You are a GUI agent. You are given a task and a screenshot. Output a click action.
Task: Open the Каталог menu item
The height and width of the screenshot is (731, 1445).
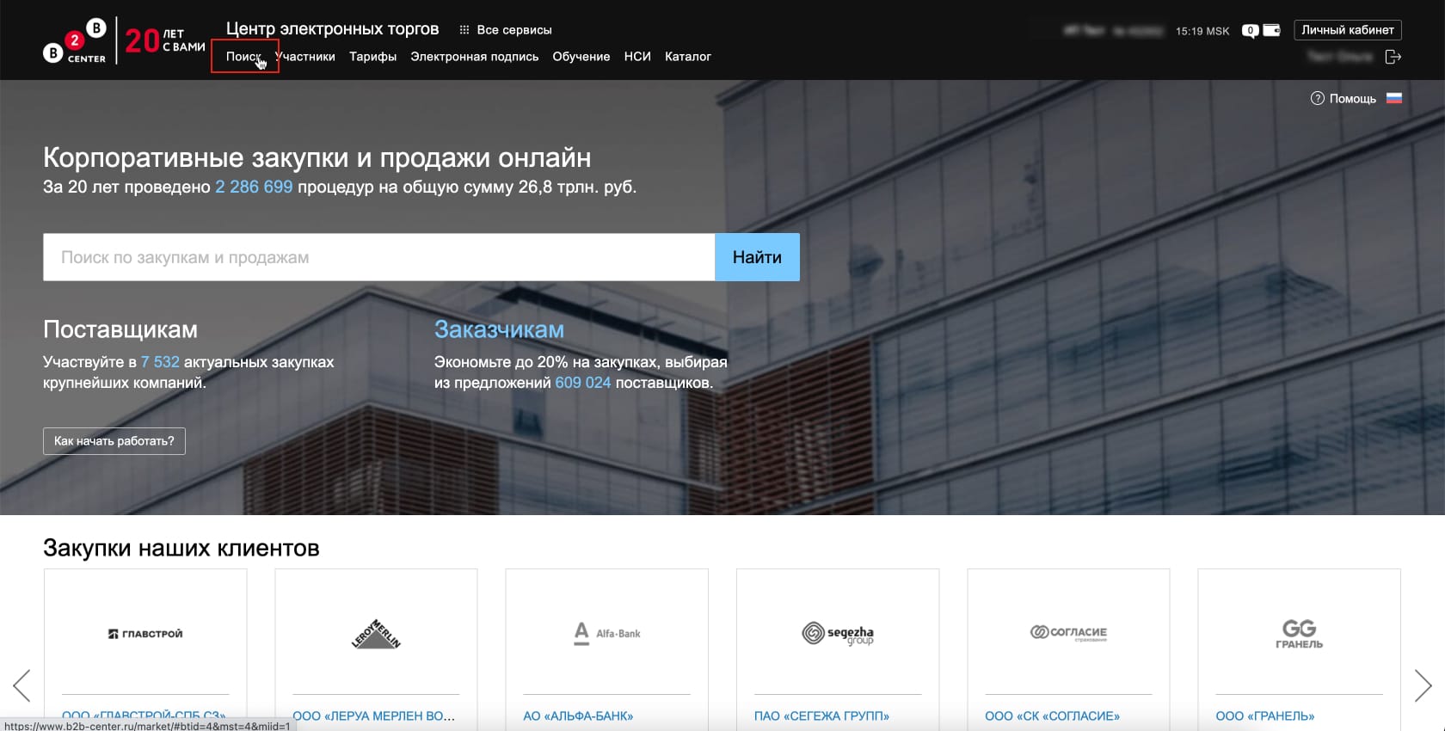(687, 57)
